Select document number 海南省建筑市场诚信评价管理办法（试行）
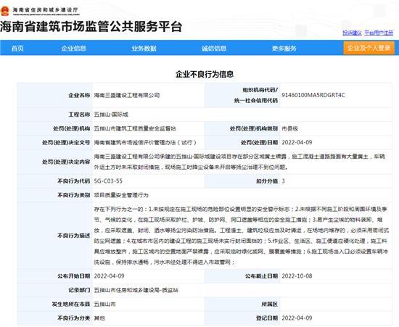 pos(145,142)
